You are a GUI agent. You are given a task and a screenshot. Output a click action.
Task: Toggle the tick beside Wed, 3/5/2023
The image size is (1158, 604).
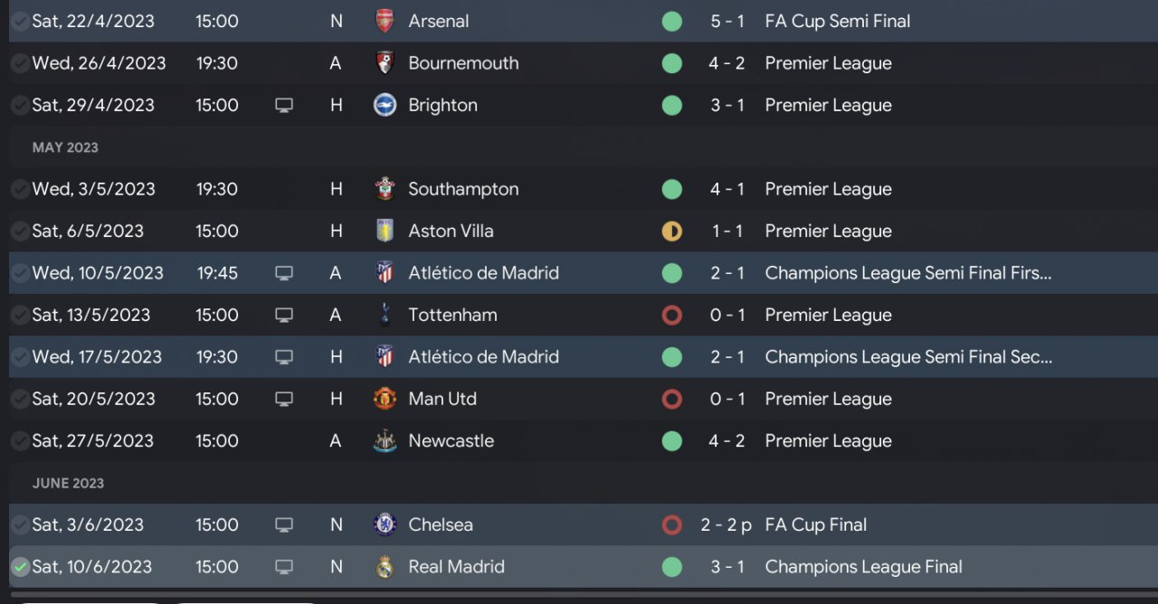tap(20, 189)
